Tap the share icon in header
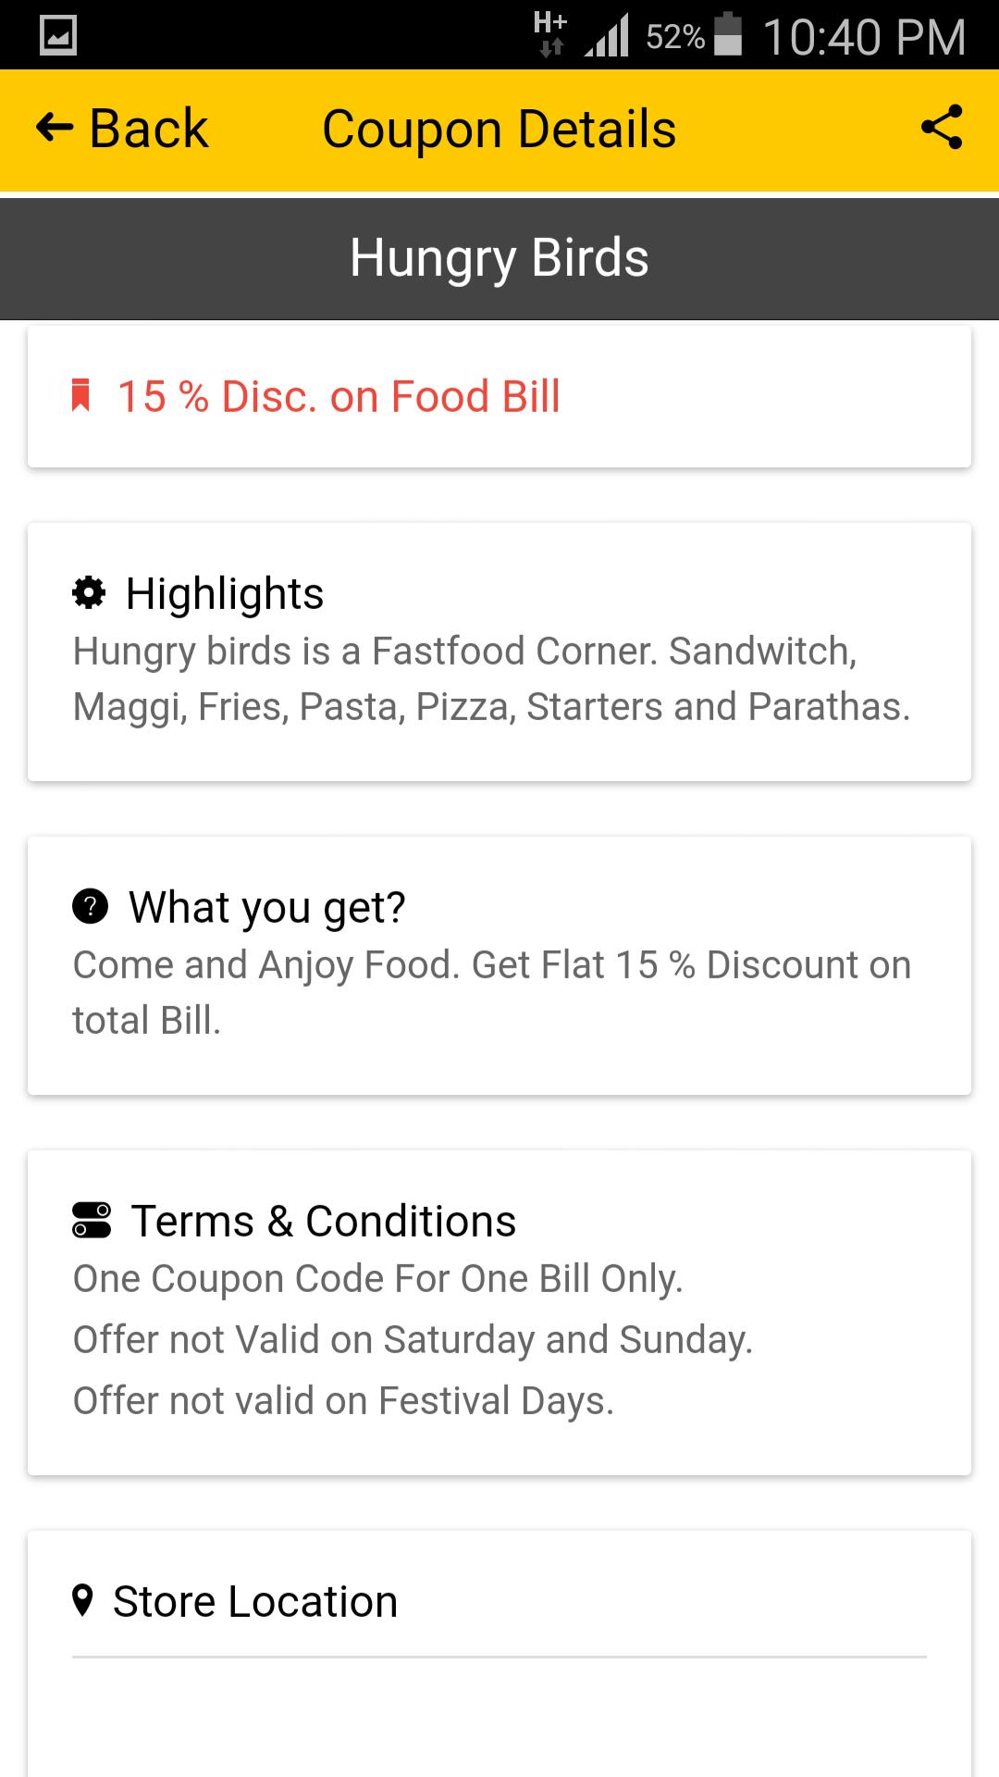Screen dimensions: 999x1777 pyautogui.click(x=942, y=128)
